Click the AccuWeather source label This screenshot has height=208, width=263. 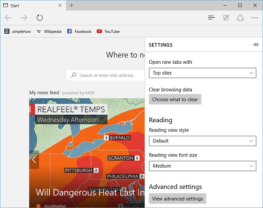pyautogui.click(x=55, y=206)
